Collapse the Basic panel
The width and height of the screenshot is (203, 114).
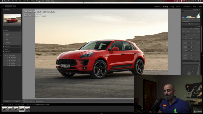tap(200, 27)
